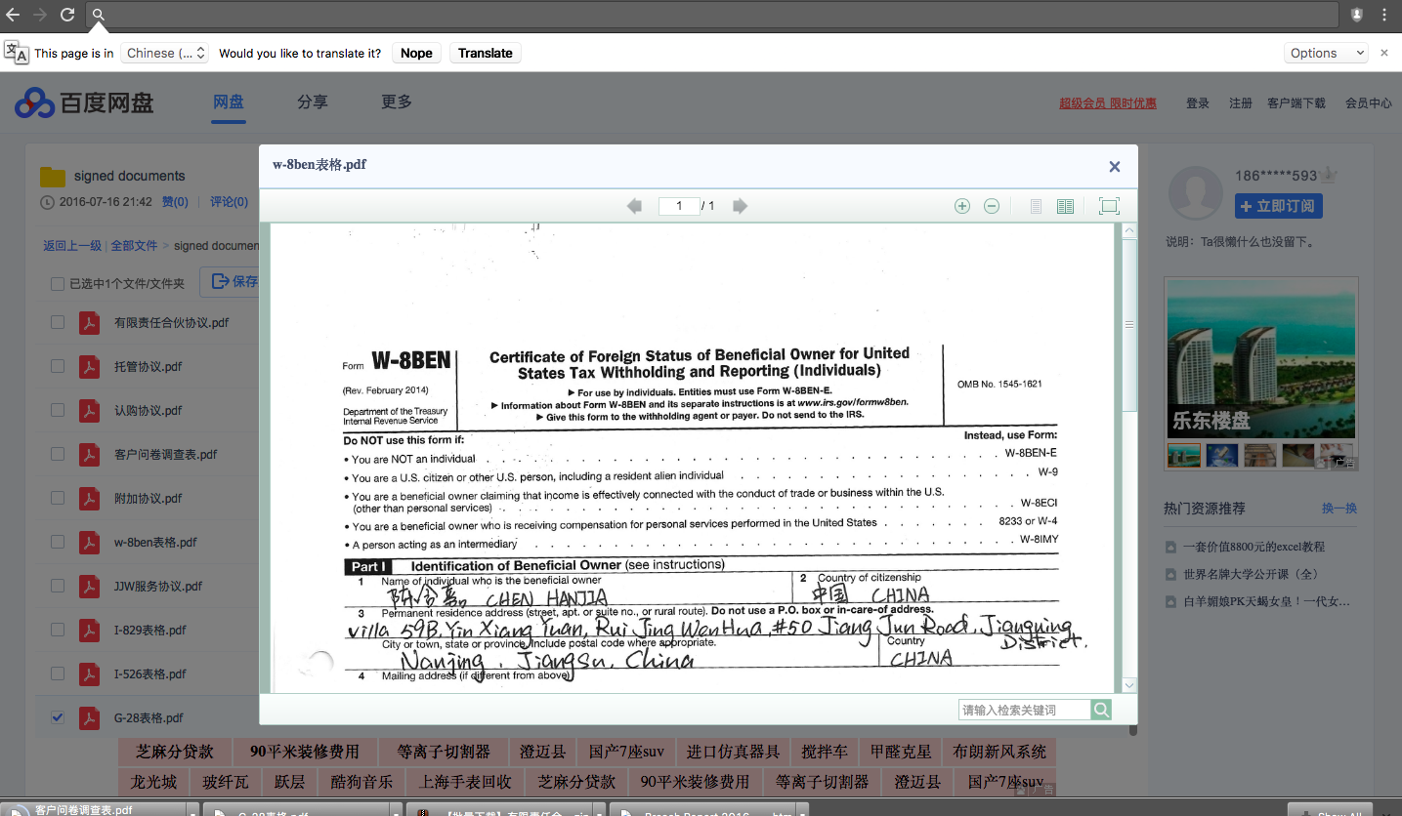Enter fullscreen mode for PDF viewer
Image resolution: width=1402 pixels, height=816 pixels.
tap(1109, 206)
